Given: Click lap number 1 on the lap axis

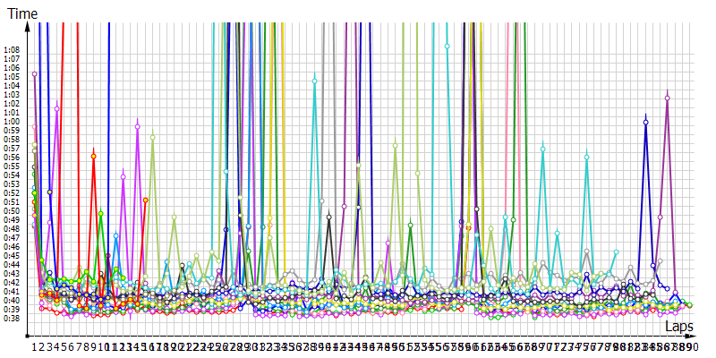Looking at the screenshot, I should pos(34,345).
